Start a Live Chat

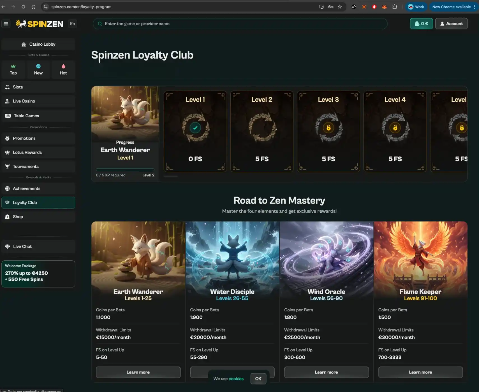[x=38, y=246]
